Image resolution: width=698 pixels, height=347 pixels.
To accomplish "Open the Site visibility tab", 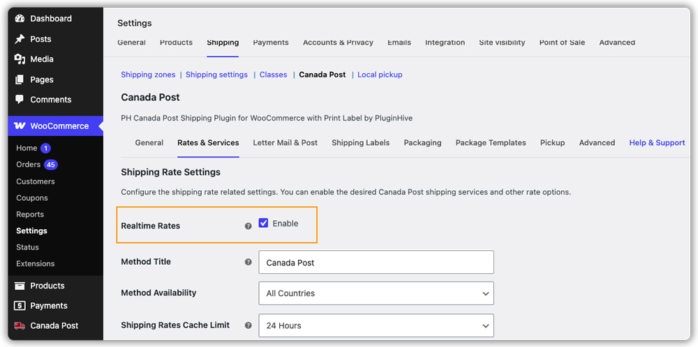I will [502, 43].
